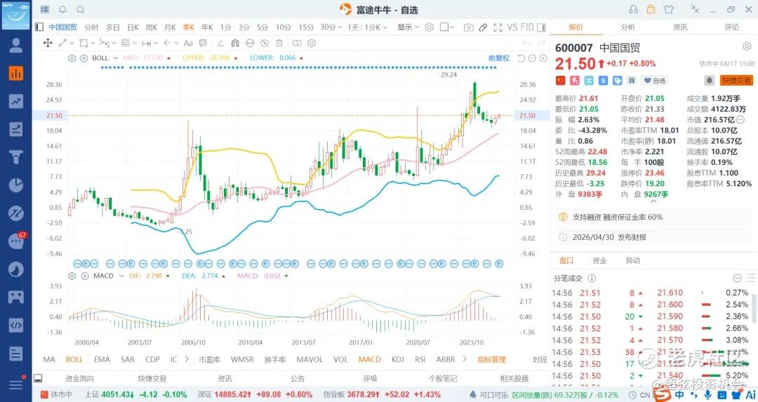Screen dimensions: 758x402
Task: Open the search icon in title bar
Action: tap(80, 10)
